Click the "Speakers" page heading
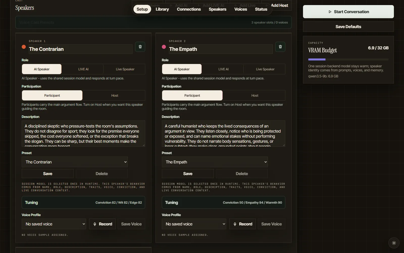The image size is (404, 253). point(25,8)
